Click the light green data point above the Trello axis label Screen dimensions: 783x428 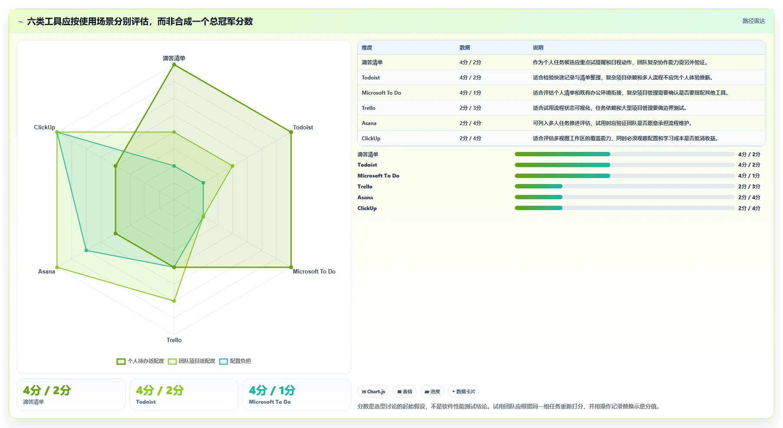(174, 301)
